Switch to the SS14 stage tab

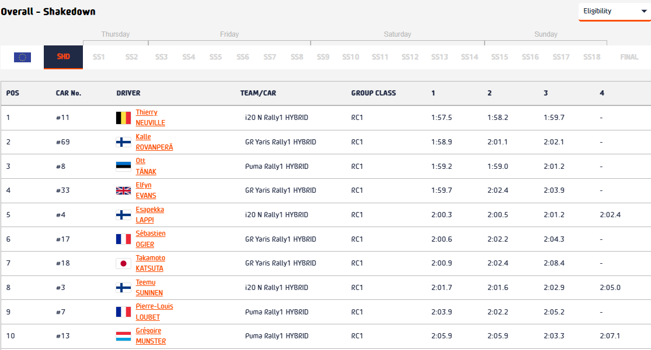point(469,57)
